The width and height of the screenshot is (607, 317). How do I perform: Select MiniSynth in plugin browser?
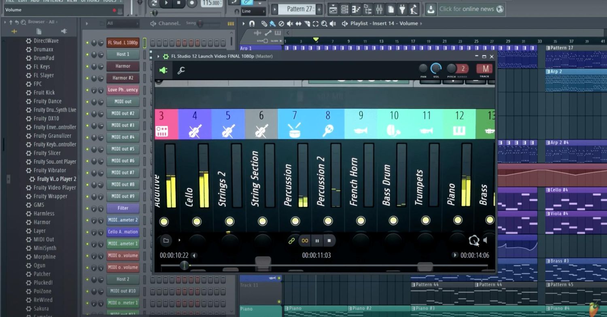(x=45, y=248)
